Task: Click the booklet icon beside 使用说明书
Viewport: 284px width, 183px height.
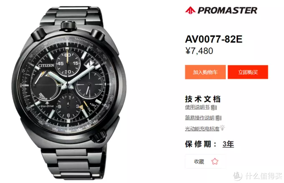Action: click(214, 107)
